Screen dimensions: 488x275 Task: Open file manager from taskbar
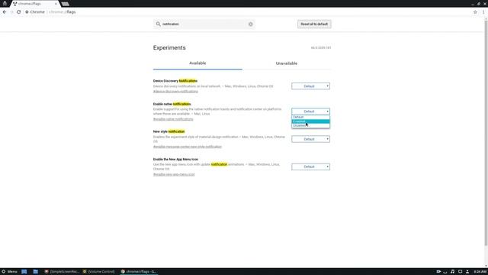coord(36,272)
